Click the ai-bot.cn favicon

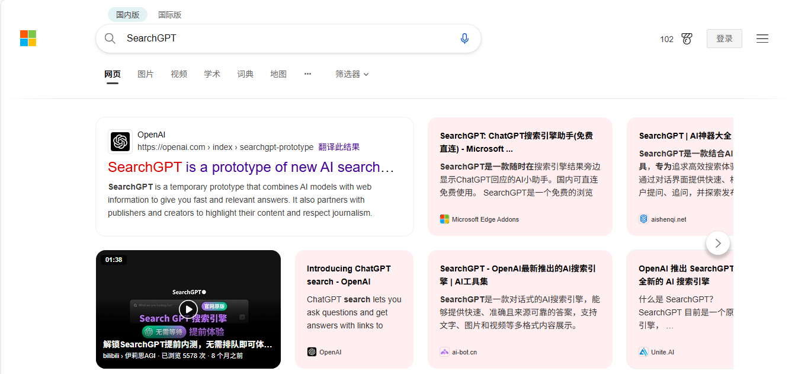(444, 352)
